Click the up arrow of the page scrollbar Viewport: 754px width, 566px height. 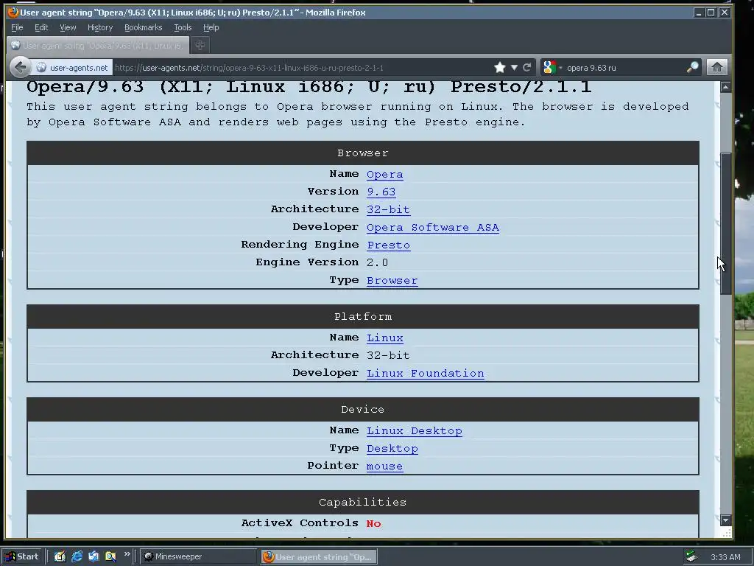point(725,87)
